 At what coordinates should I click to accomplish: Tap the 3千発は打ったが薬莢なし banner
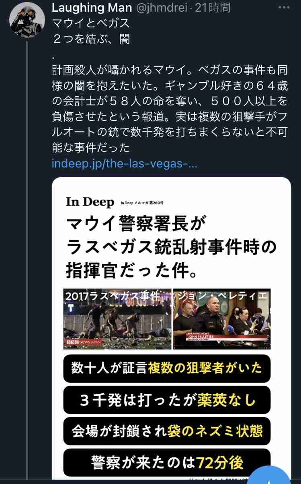pos(167,400)
